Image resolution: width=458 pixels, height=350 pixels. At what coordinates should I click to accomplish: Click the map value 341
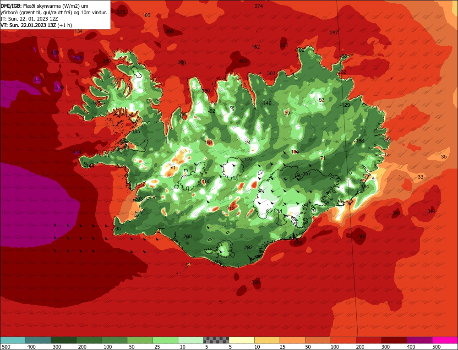tap(396, 213)
